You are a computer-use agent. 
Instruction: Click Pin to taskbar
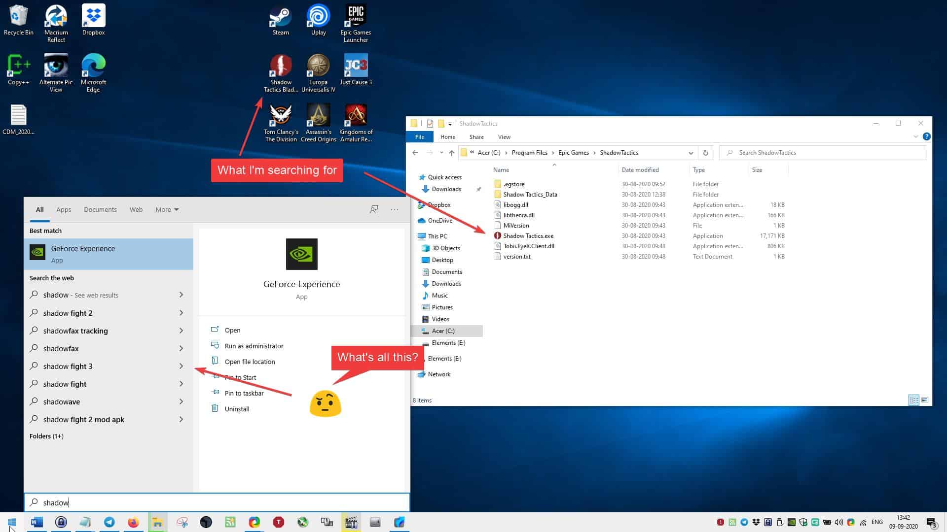[x=244, y=393]
